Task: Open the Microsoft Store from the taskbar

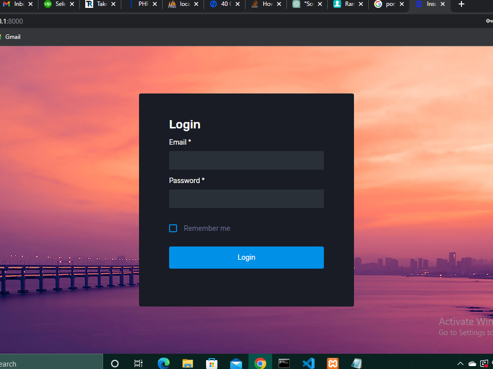Action: coord(211,363)
